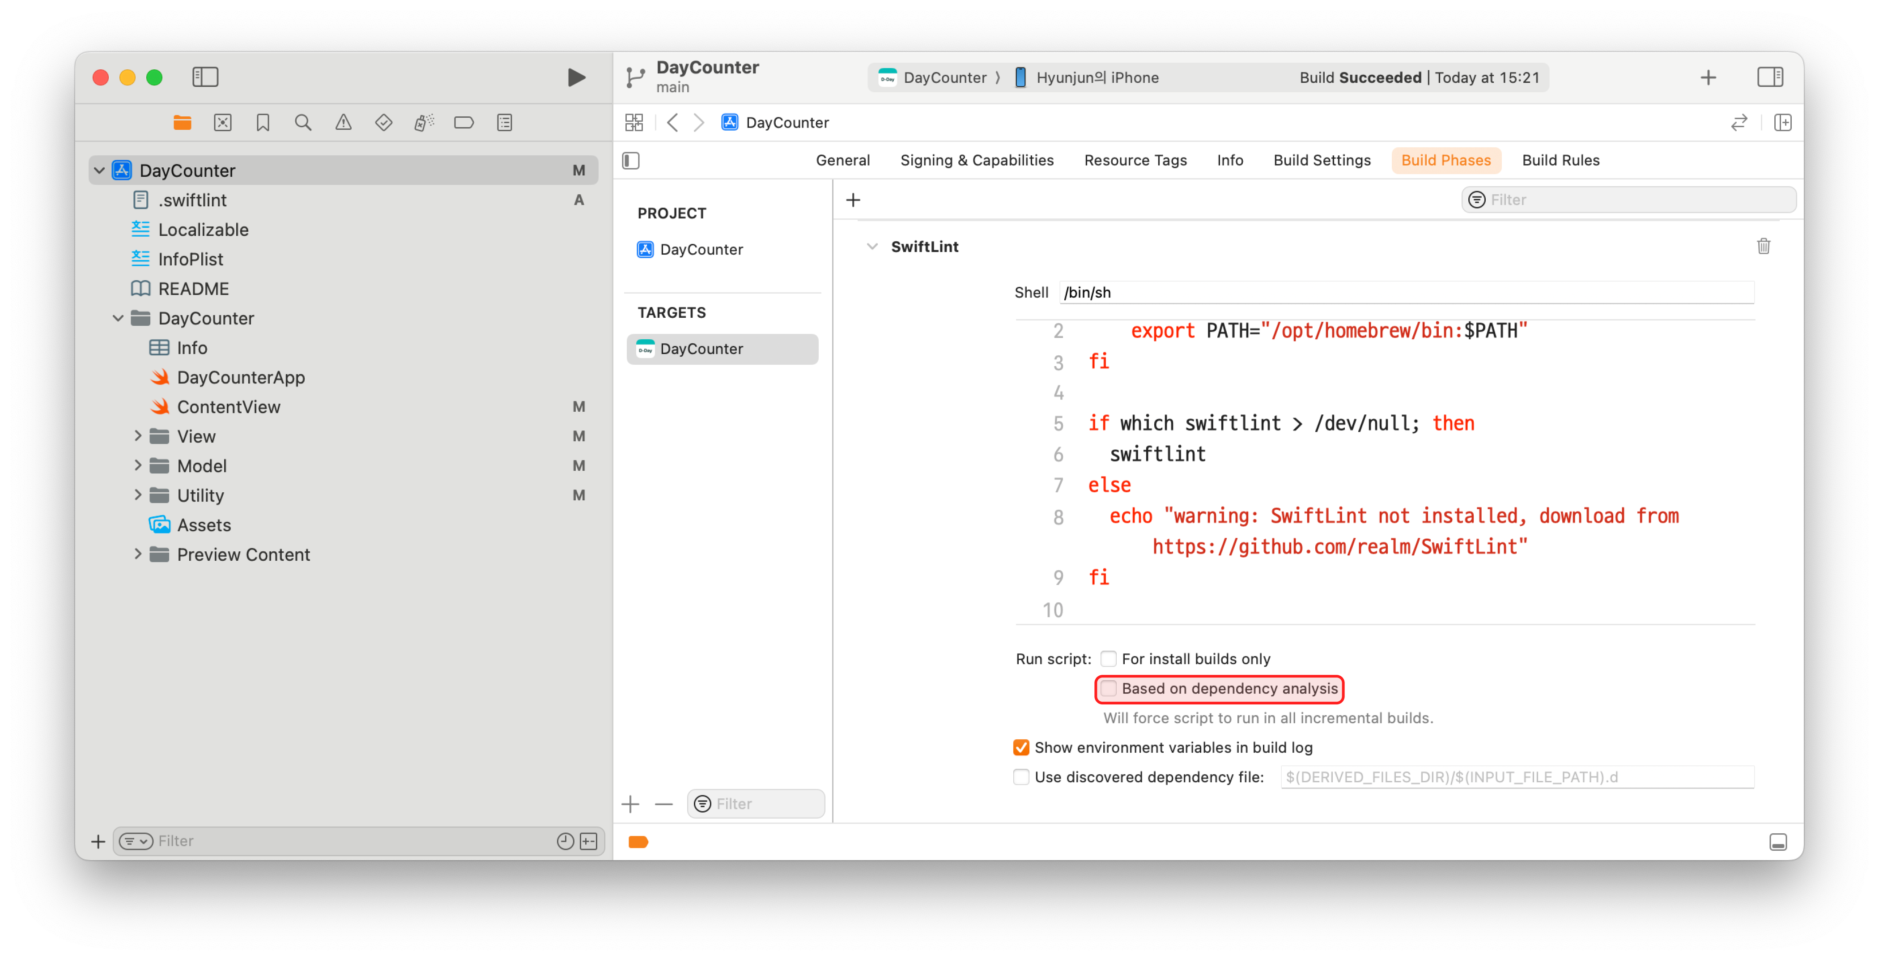The width and height of the screenshot is (1879, 959).
Task: Open the Issue navigator warning icon
Action: [343, 123]
